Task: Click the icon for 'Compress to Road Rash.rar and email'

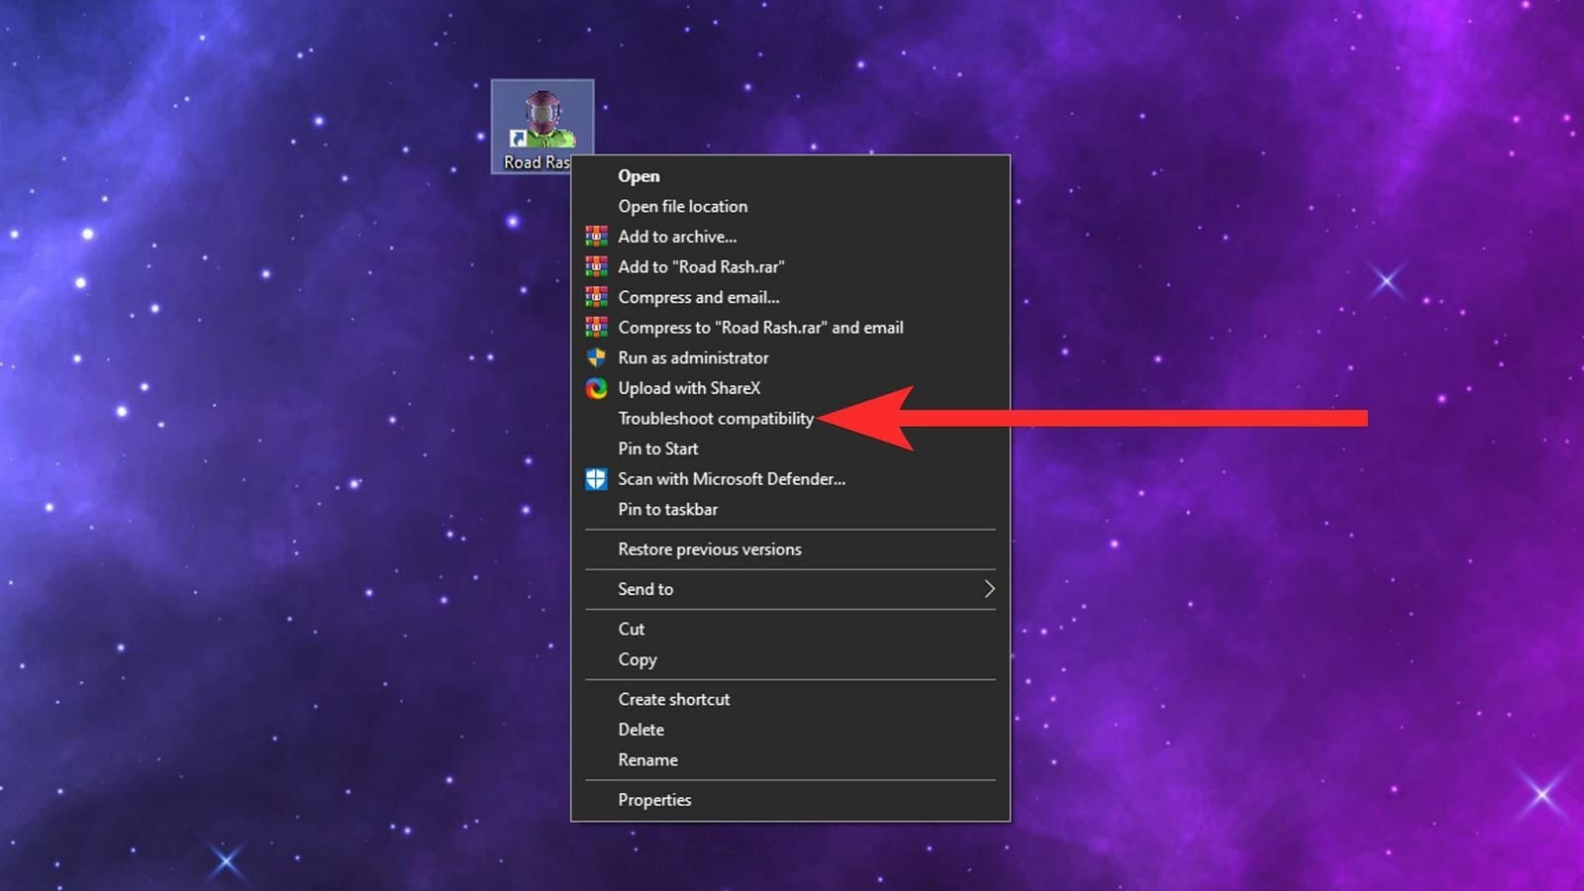Action: pos(597,327)
